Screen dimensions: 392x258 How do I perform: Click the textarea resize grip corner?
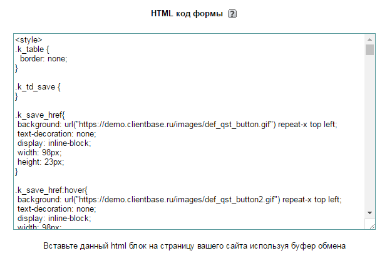370,224
